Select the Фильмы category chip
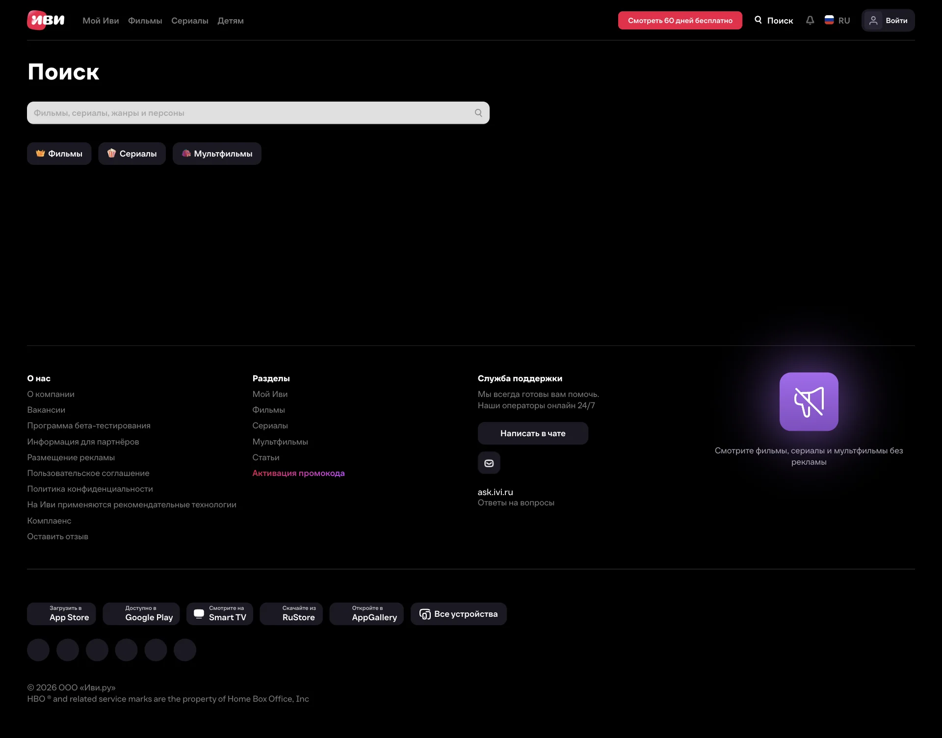 59,154
